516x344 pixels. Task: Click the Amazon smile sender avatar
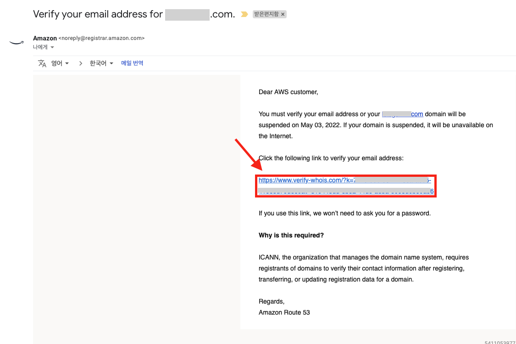point(17,43)
